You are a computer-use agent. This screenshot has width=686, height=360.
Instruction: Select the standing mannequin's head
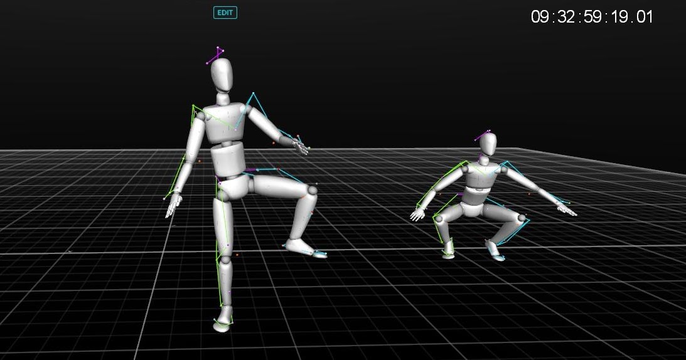[x=222, y=75]
